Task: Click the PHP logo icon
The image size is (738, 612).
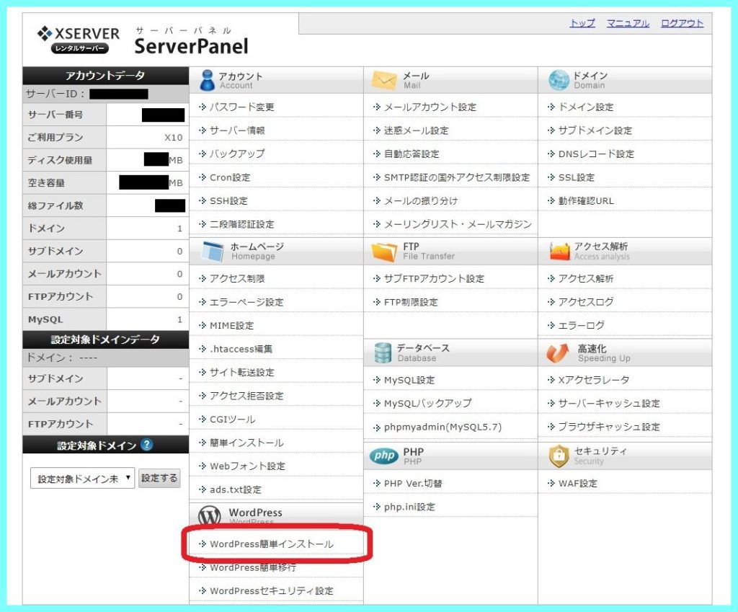Action: coord(384,456)
